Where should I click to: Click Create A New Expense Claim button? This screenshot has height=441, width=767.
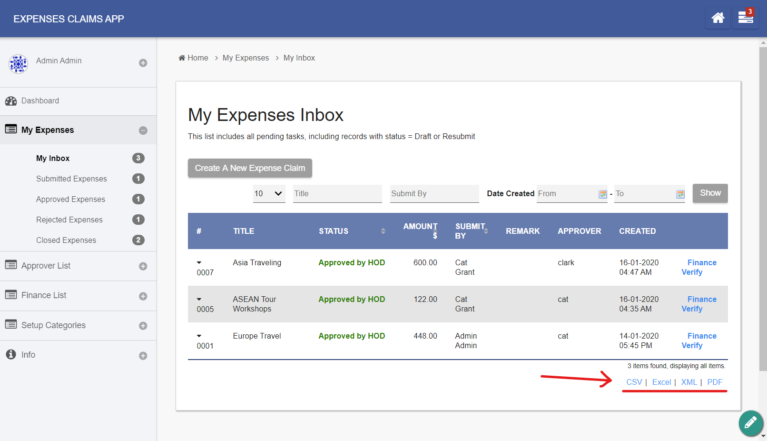(x=250, y=168)
